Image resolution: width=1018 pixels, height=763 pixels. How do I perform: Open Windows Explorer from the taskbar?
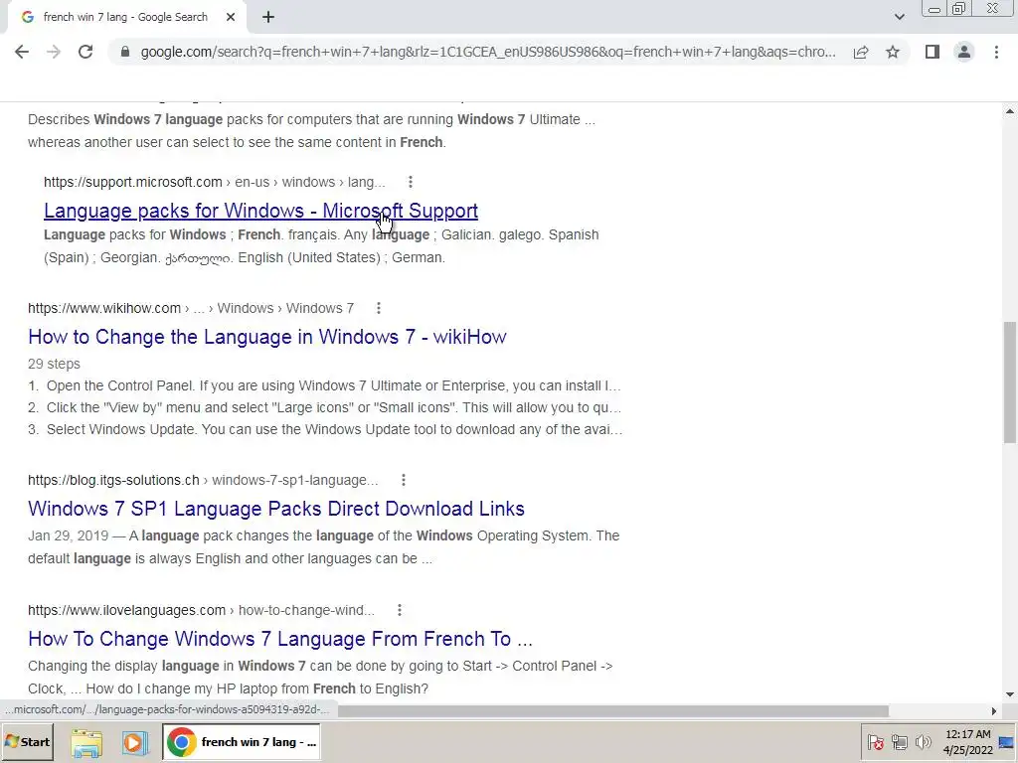tap(87, 743)
